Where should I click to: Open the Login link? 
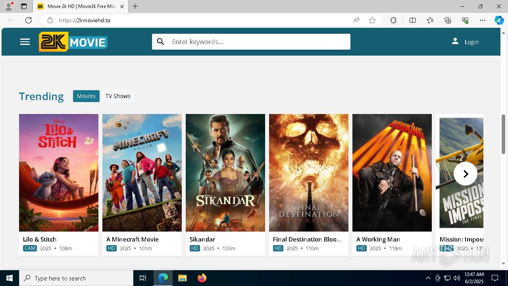(471, 42)
